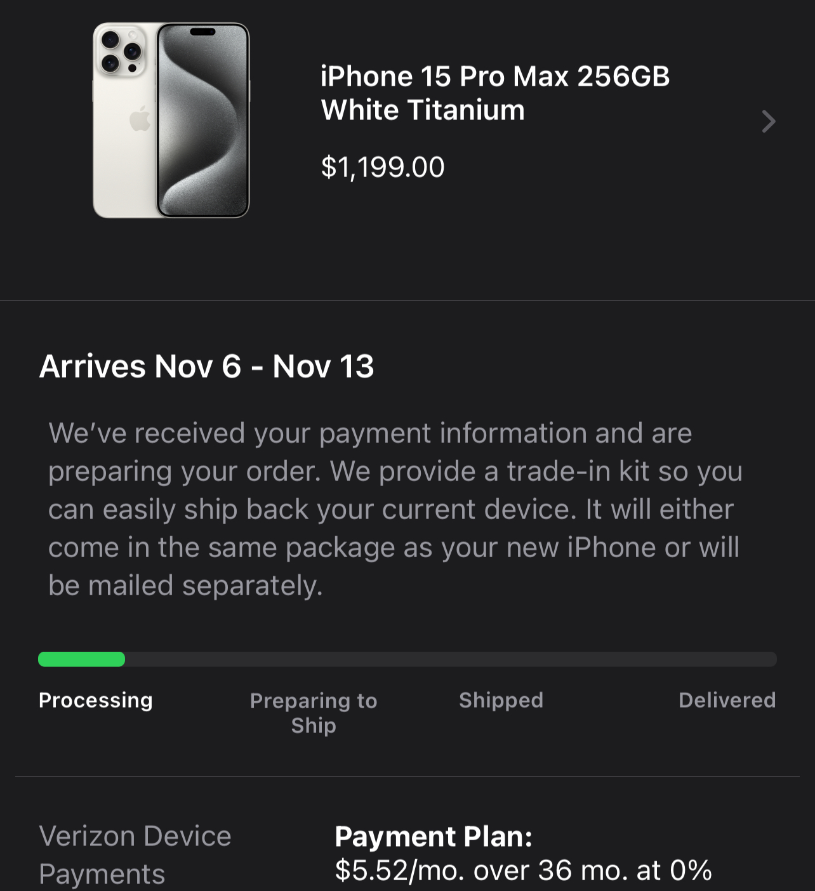
Task: Click the green filled progress segment
Action: click(x=81, y=659)
